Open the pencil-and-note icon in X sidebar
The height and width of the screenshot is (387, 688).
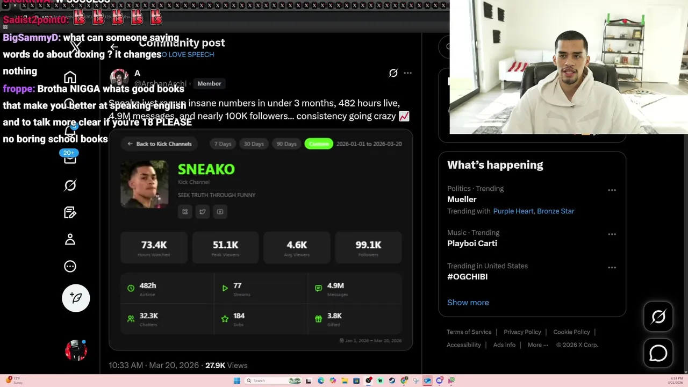[70, 212]
